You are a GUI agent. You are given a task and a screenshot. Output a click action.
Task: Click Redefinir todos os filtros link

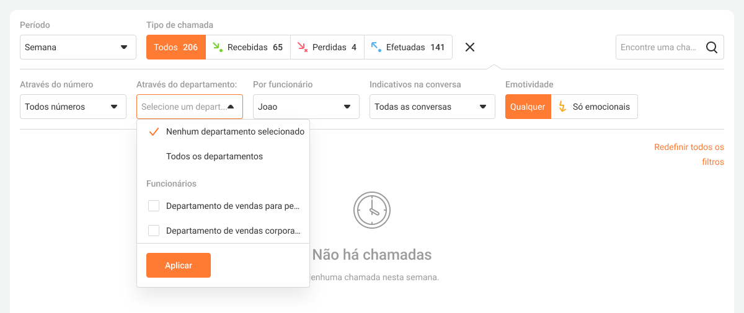689,154
